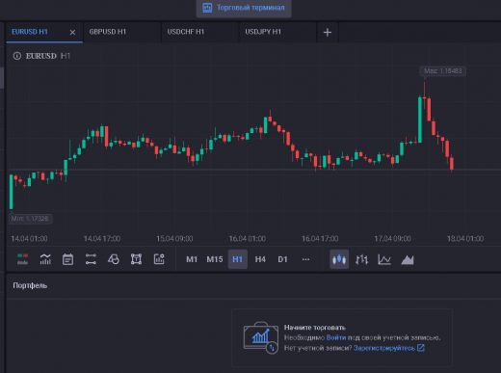Open the external link icon after Зарегистрируйтесь
Screen dimensions: 501x373
421,348
